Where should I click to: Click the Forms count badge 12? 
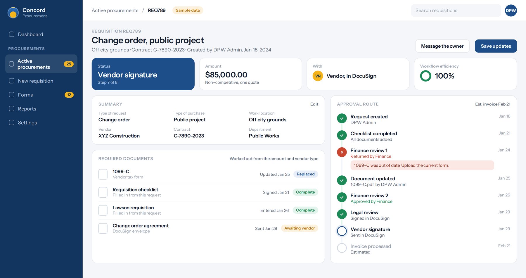coord(69,95)
